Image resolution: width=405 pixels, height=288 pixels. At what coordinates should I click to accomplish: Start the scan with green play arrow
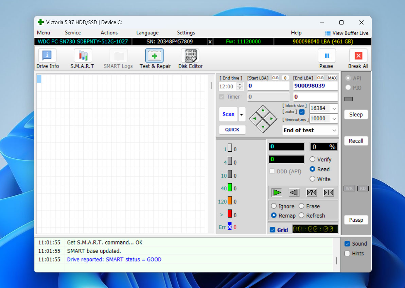tap(277, 192)
